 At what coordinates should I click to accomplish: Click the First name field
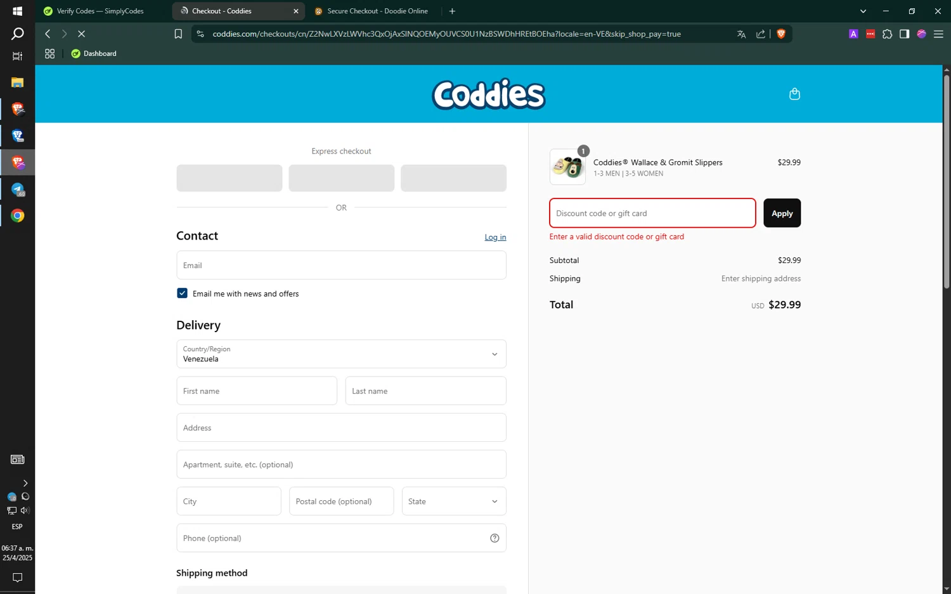(257, 391)
